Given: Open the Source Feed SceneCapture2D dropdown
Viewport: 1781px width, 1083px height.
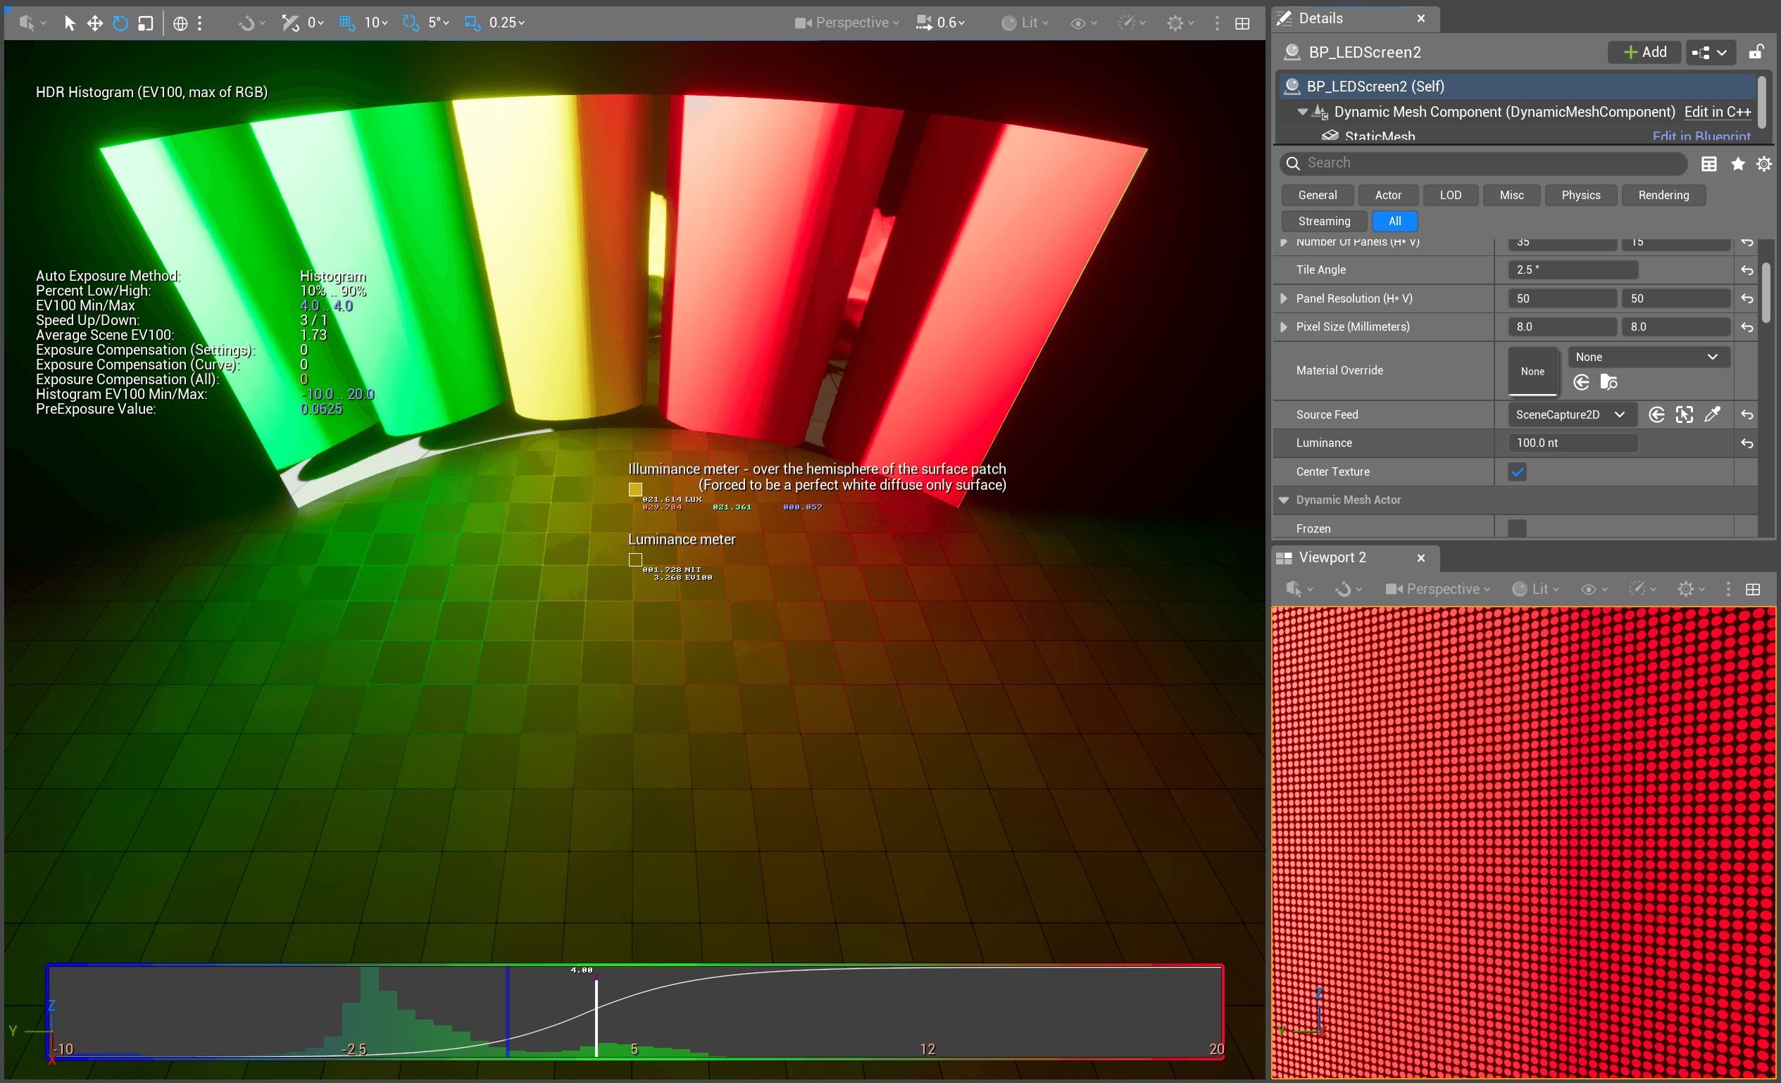Looking at the screenshot, I should [x=1570, y=414].
